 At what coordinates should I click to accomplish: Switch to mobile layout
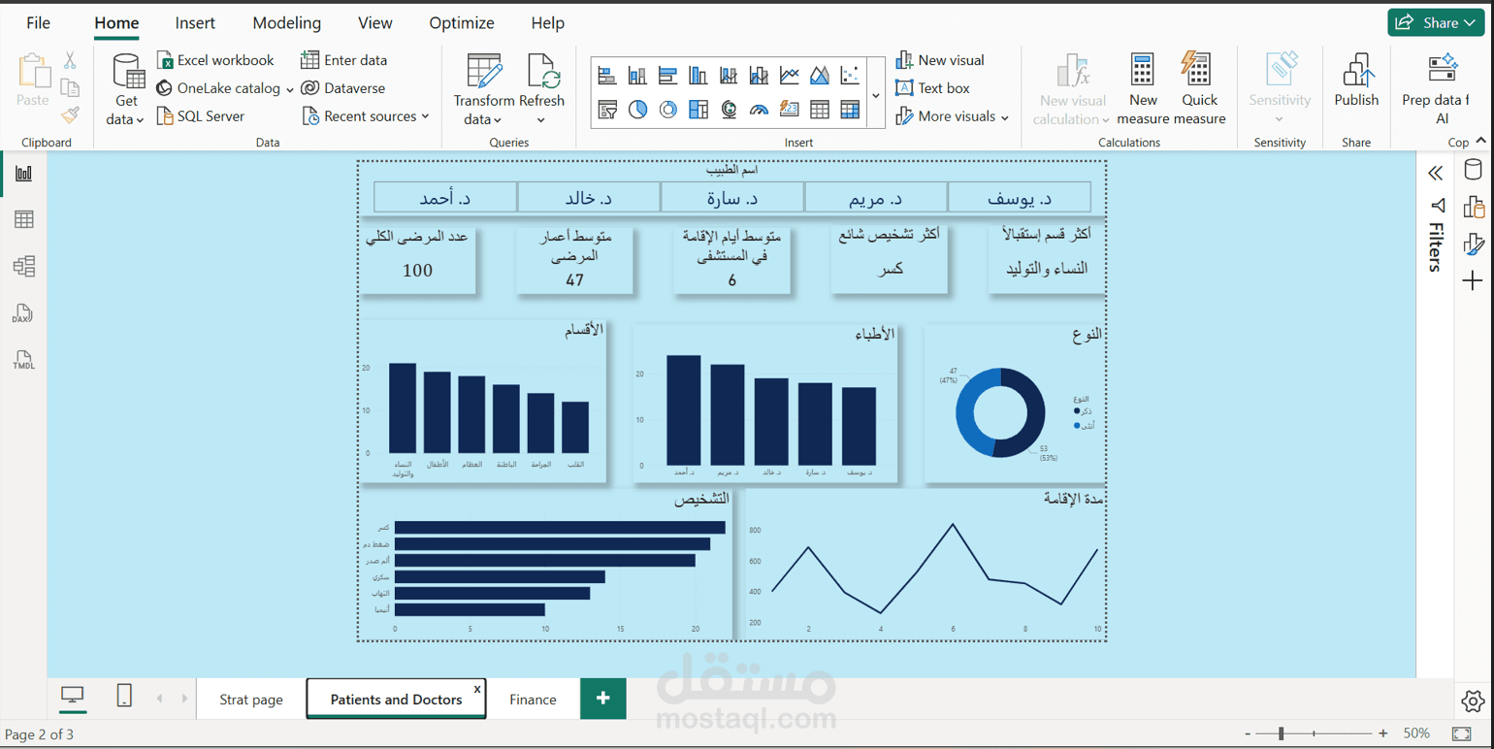[124, 696]
